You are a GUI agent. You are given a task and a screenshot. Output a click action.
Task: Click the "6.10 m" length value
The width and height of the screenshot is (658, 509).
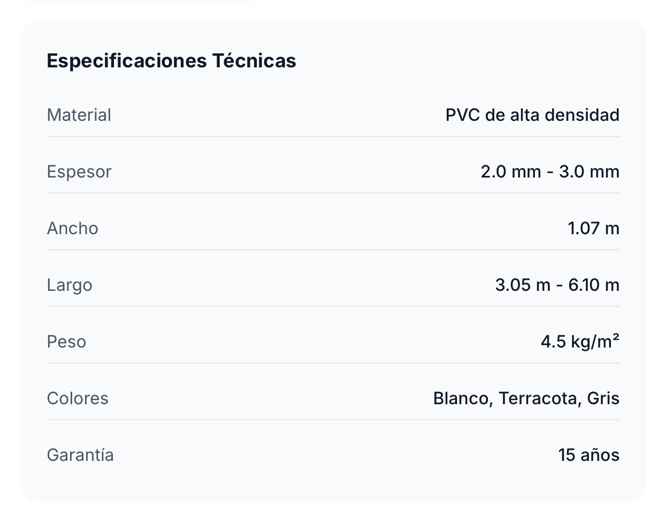coord(594,285)
